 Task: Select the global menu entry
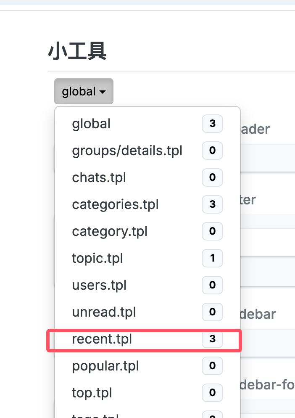[x=91, y=124]
